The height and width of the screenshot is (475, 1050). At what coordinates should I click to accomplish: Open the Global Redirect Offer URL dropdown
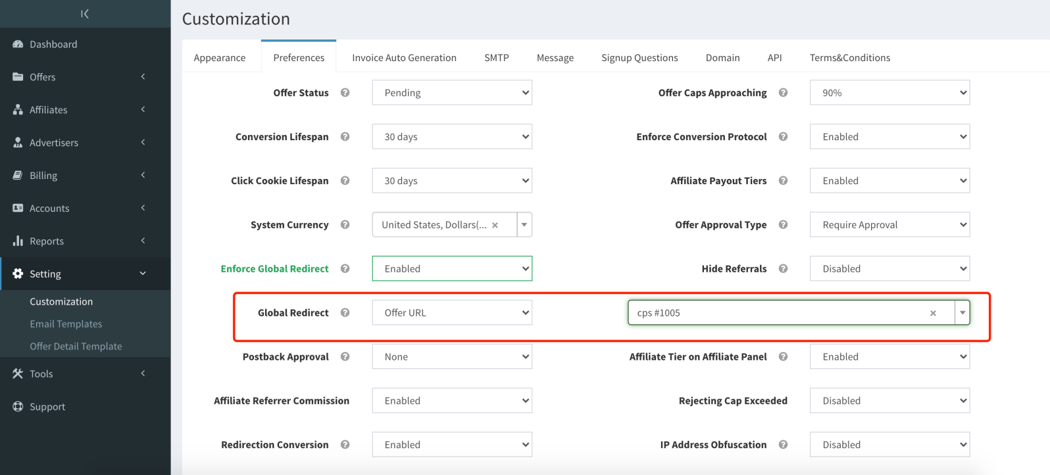(x=452, y=312)
